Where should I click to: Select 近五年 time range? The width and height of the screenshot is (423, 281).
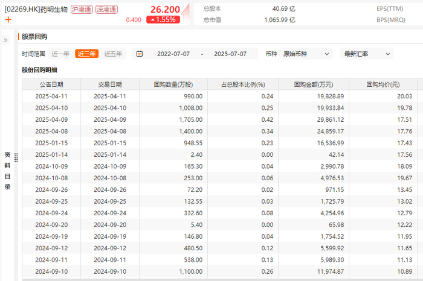point(113,54)
